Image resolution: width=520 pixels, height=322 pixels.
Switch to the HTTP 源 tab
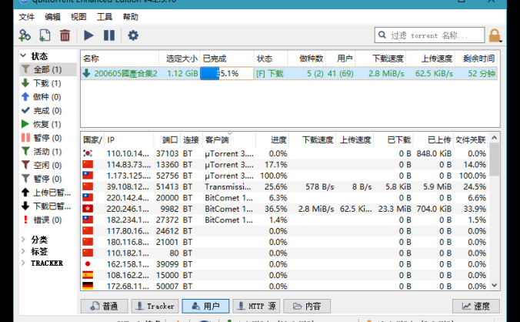click(x=256, y=306)
